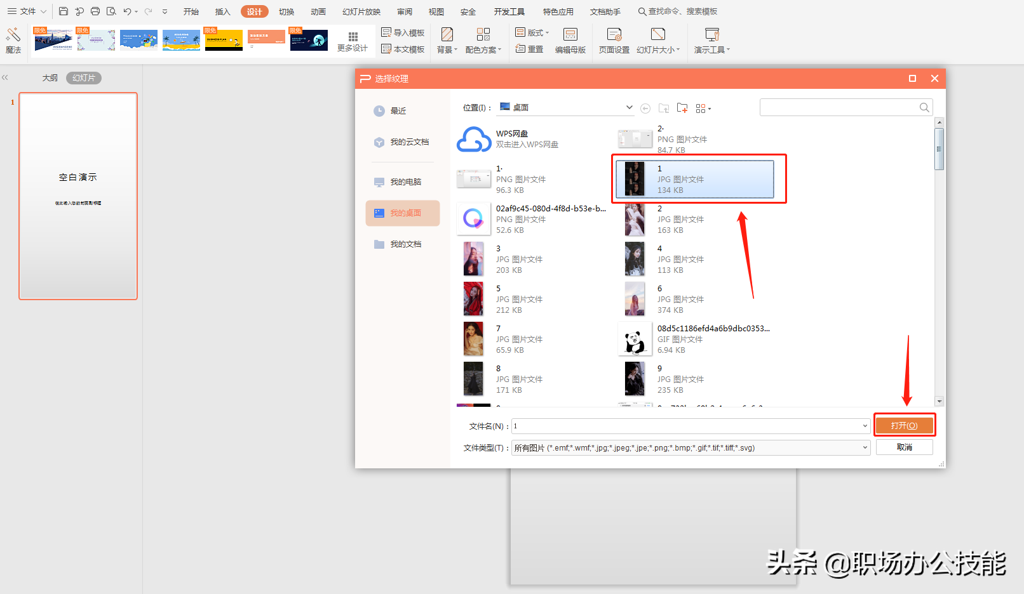The width and height of the screenshot is (1024, 594).
Task: Click the Open (打开) button
Action: coord(905,426)
